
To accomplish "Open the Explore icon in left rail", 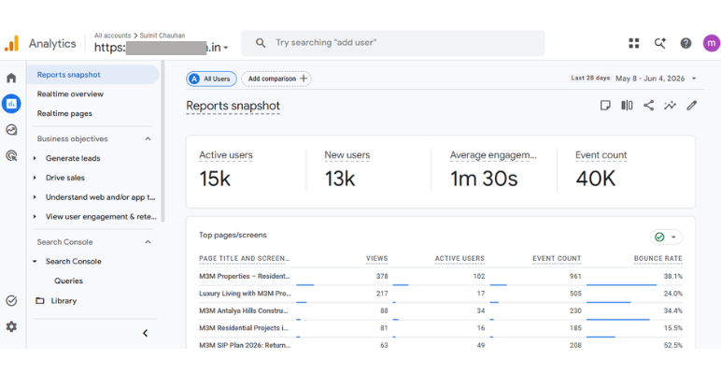I will (11, 130).
